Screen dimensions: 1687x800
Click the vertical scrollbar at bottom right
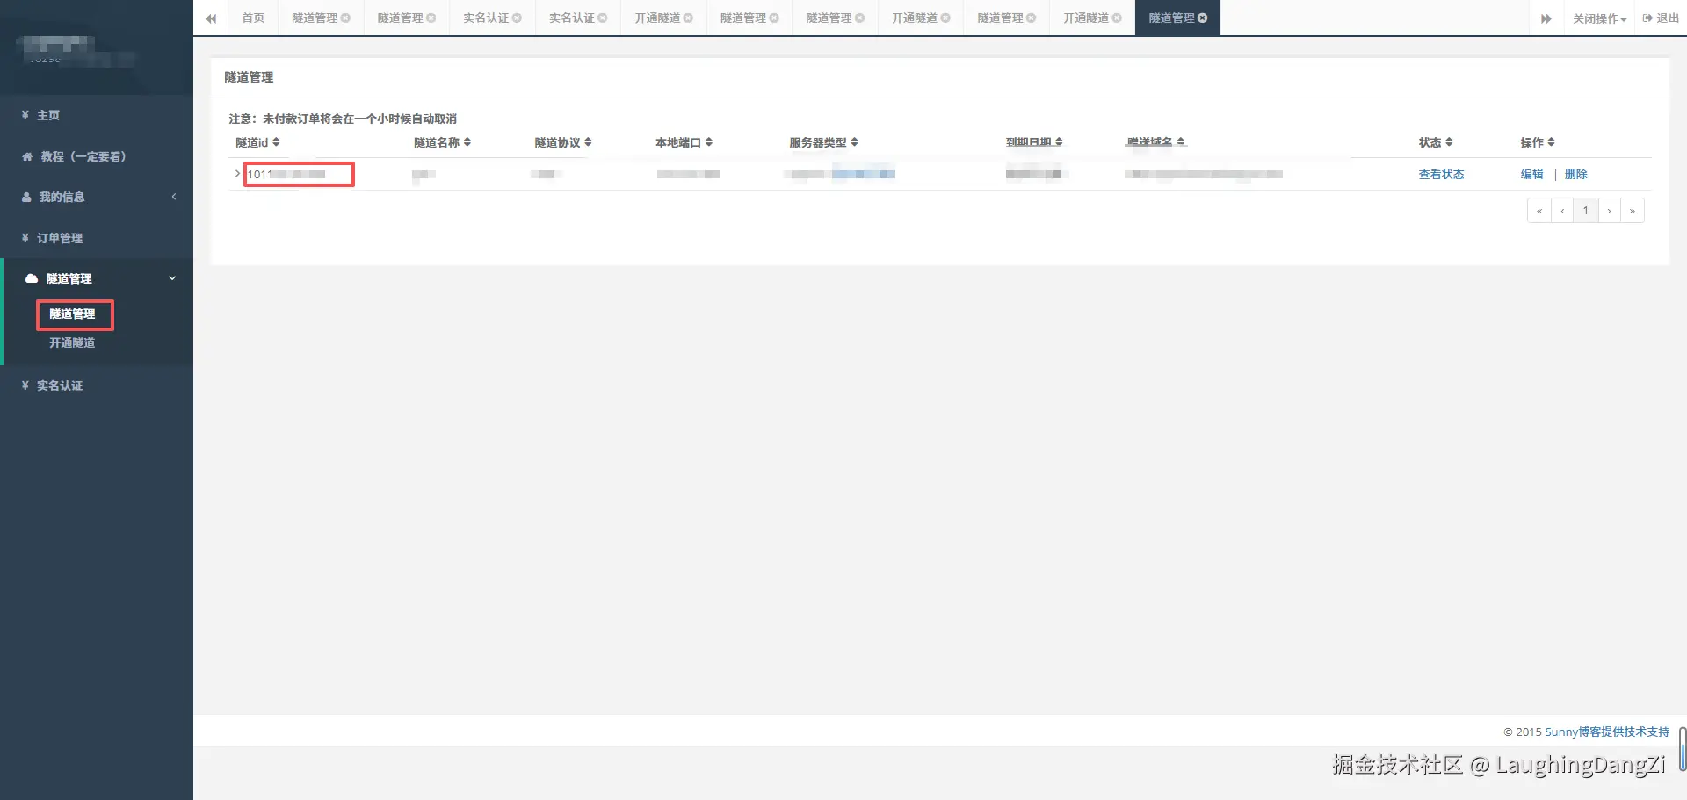[1682, 749]
